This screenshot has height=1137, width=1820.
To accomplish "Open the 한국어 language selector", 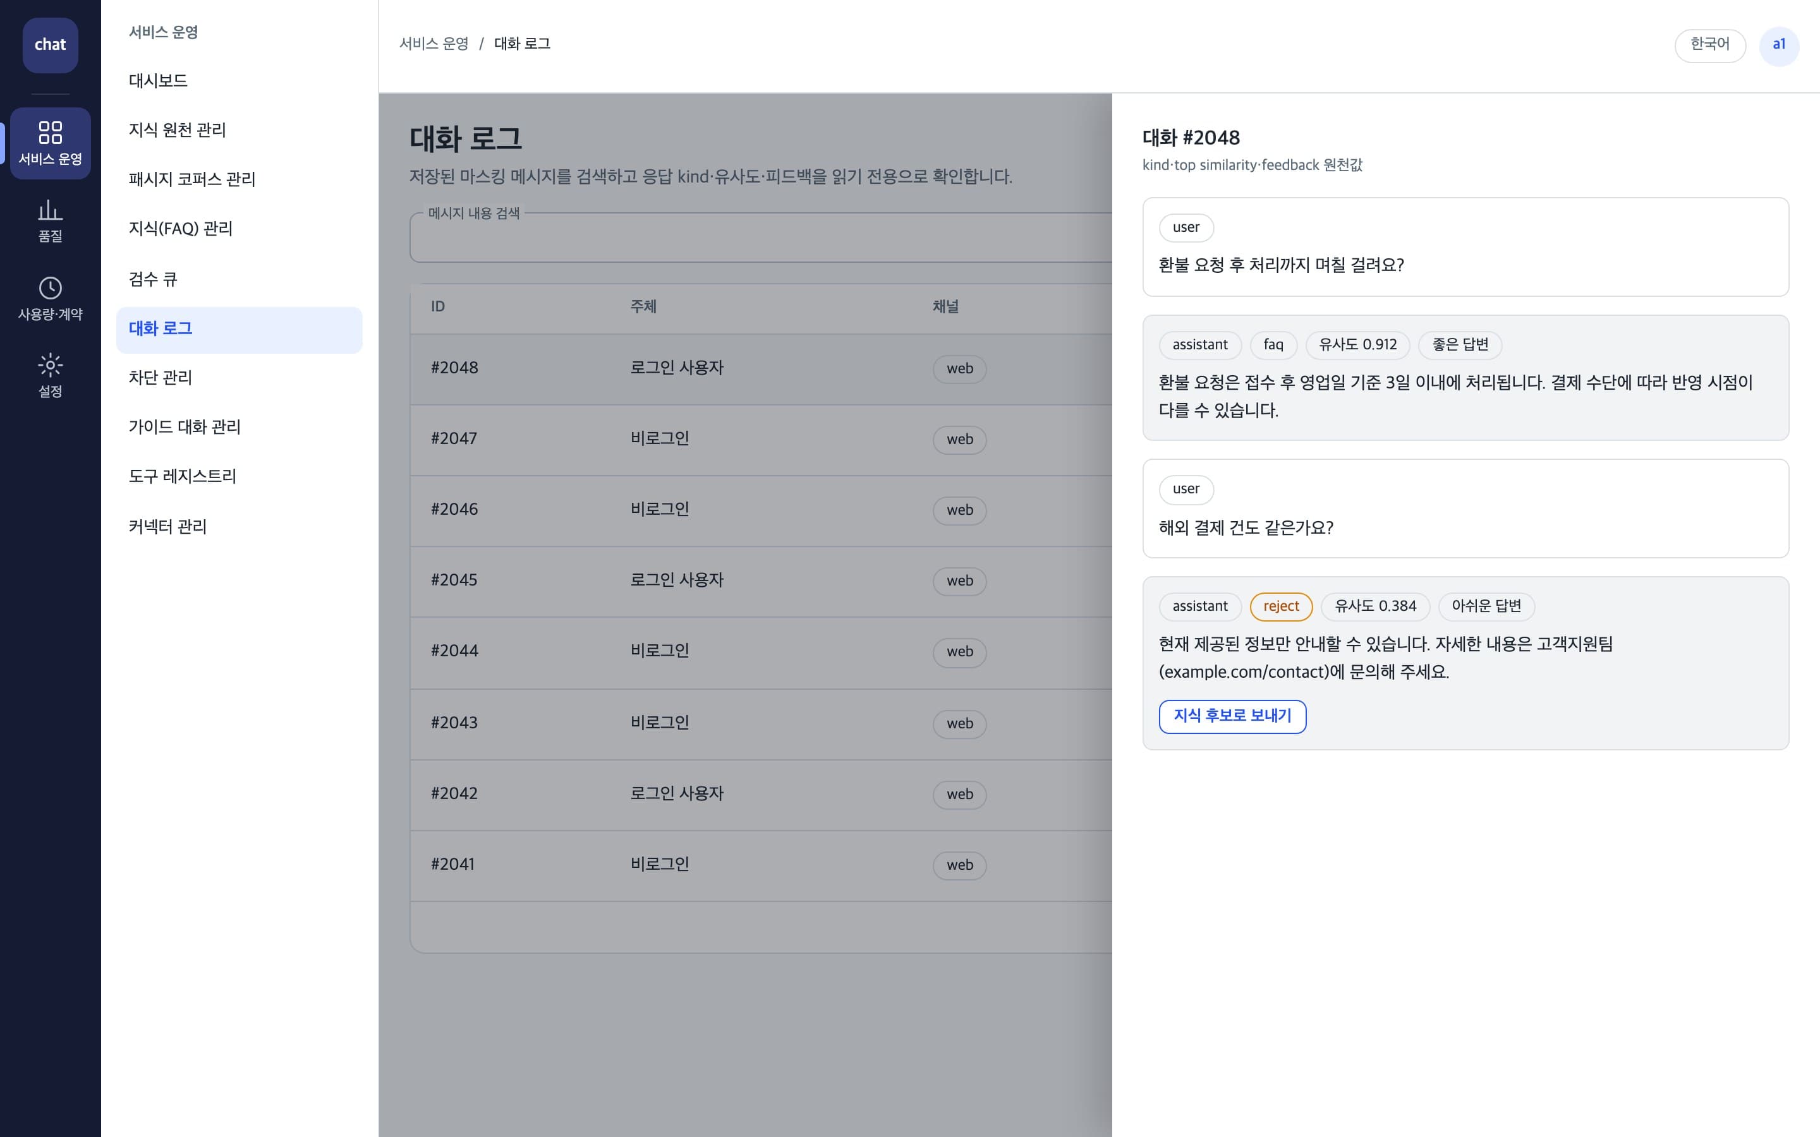I will tap(1709, 46).
